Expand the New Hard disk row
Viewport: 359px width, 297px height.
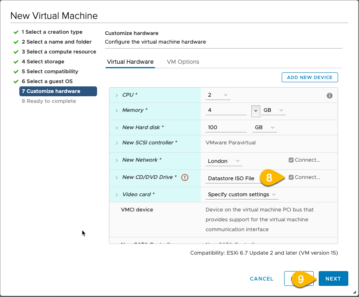tap(116, 128)
